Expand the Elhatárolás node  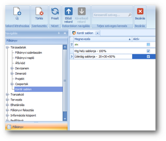tap(7, 105)
